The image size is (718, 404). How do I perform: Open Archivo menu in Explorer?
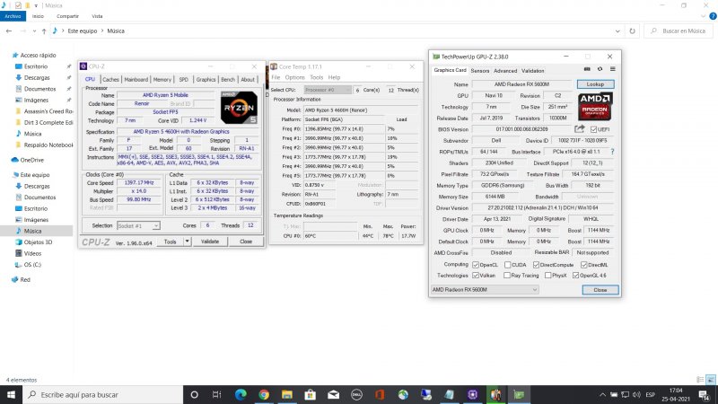click(x=13, y=16)
